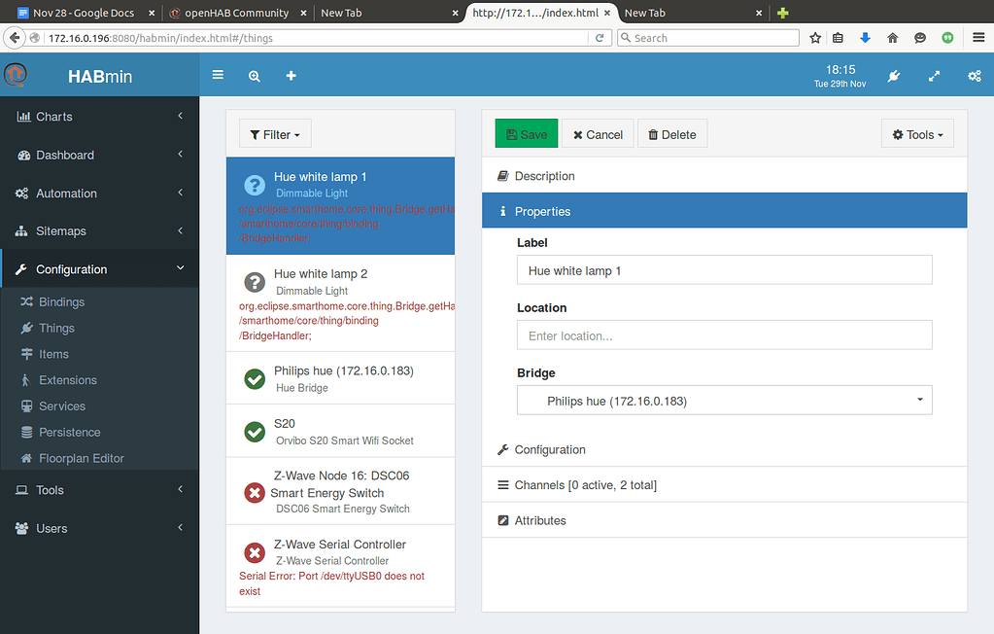Expand the Tools dropdown near Save
The image size is (994, 634).
[x=916, y=133]
